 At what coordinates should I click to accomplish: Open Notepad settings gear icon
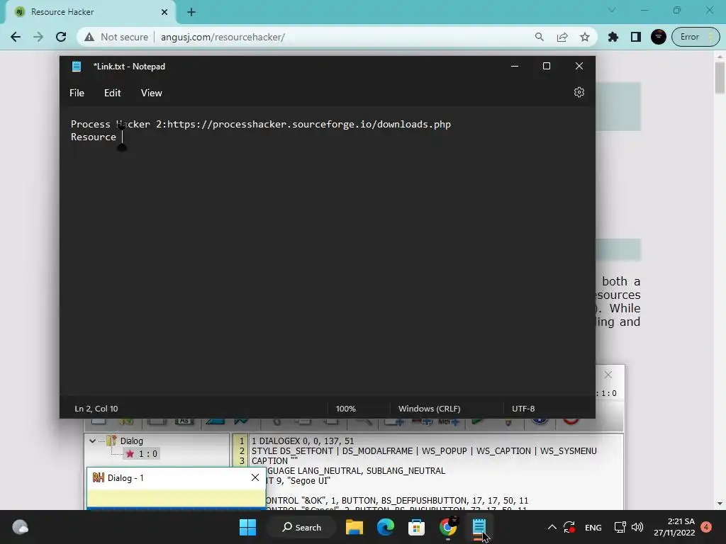[579, 93]
